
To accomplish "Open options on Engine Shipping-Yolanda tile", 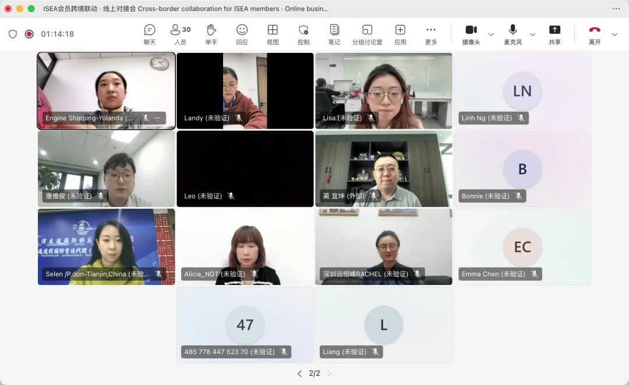I will pyautogui.click(x=157, y=118).
